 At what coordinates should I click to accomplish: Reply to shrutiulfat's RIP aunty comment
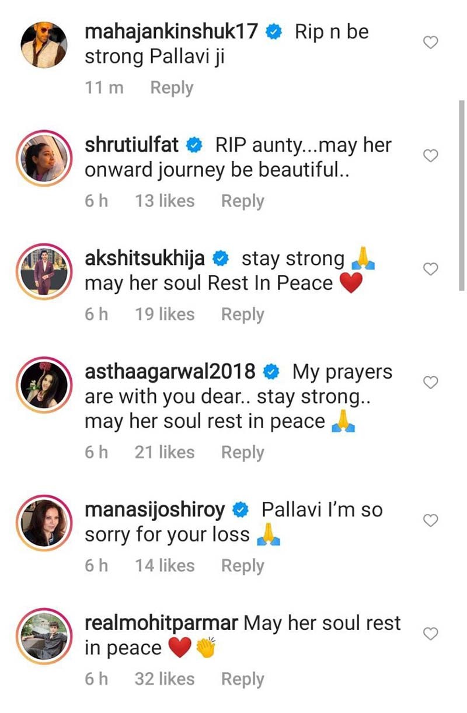coord(242,201)
